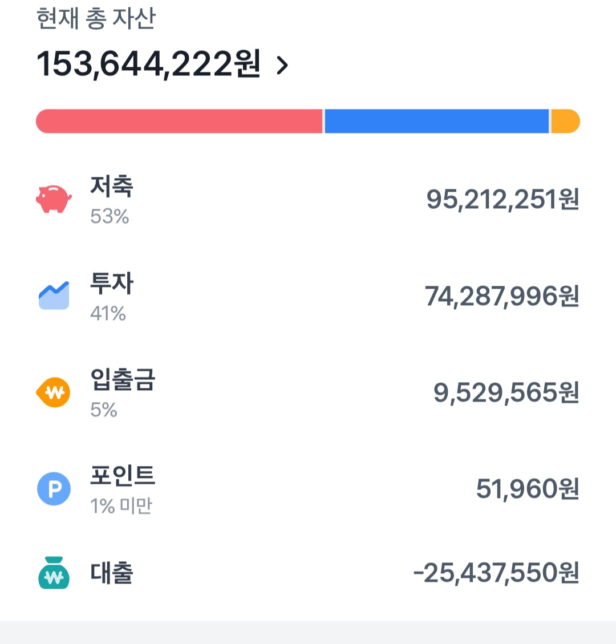Open the 포인트 points category
Screen dimensions: 616x644
(x=123, y=476)
